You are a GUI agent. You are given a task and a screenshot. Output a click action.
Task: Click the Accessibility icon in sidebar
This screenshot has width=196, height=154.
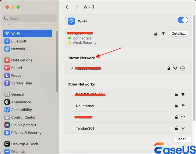click(x=7, y=110)
